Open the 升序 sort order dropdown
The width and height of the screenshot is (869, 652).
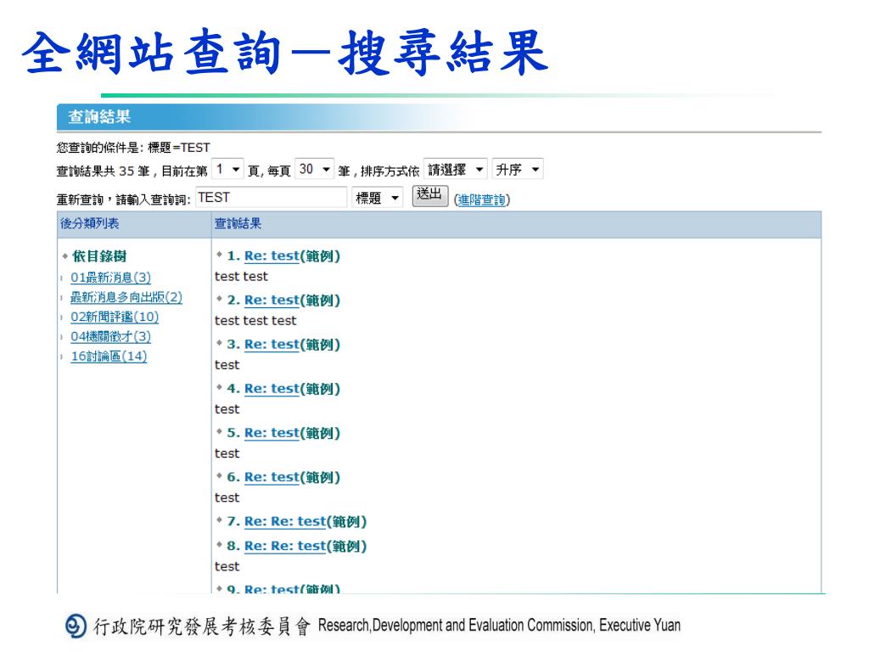[518, 169]
